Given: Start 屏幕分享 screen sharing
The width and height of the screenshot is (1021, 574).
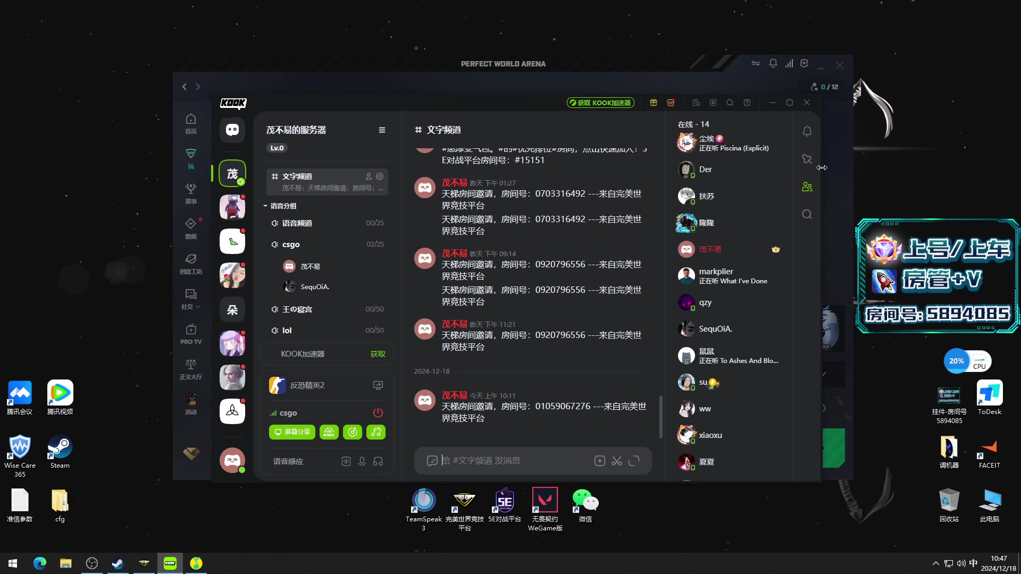Looking at the screenshot, I should [x=292, y=432].
